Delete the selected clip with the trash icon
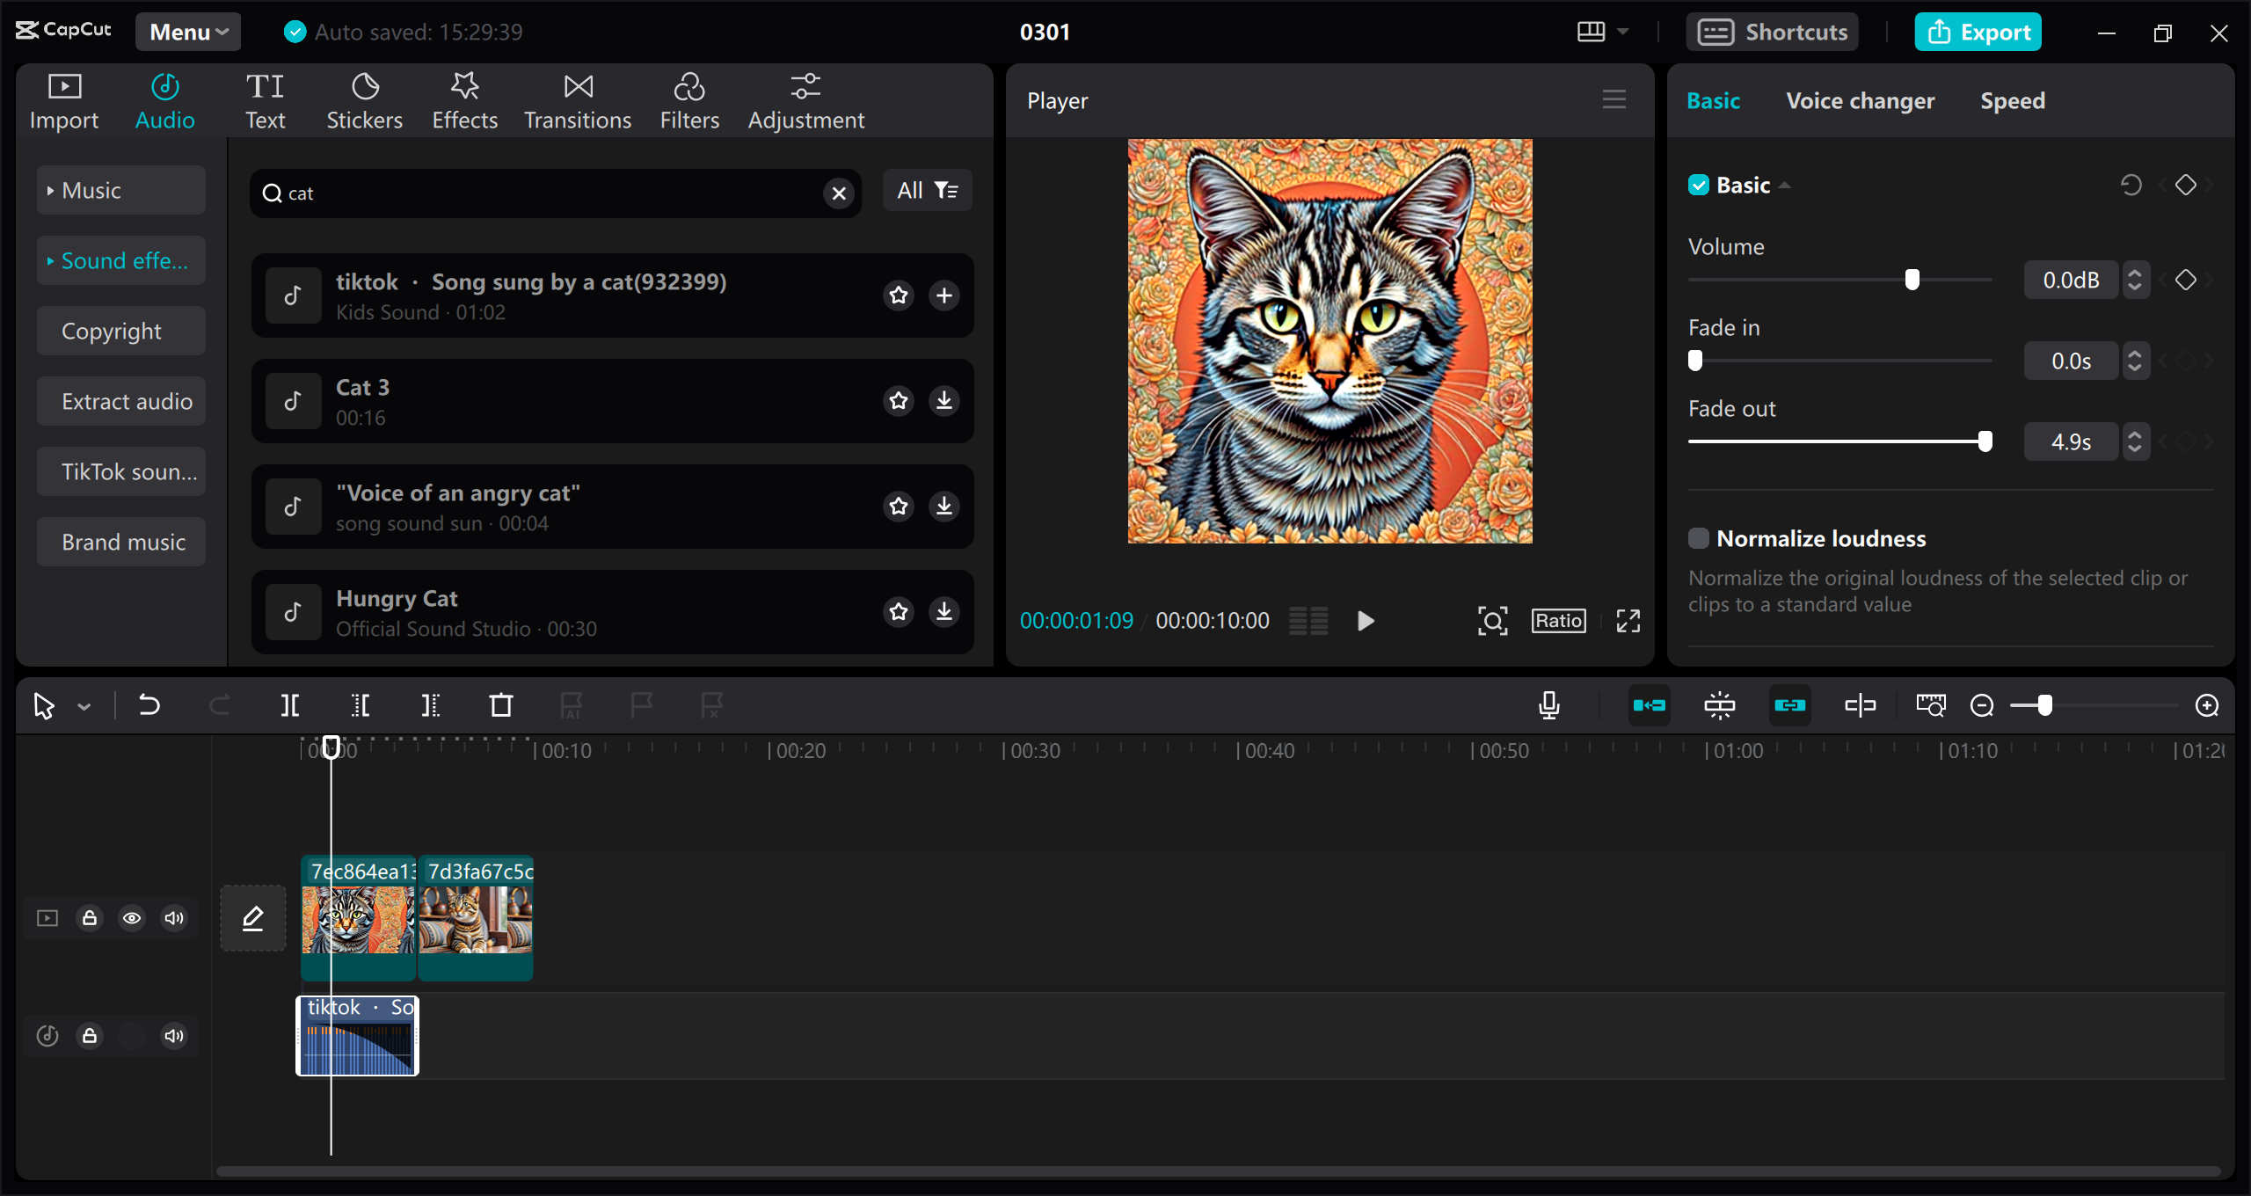 coord(500,705)
